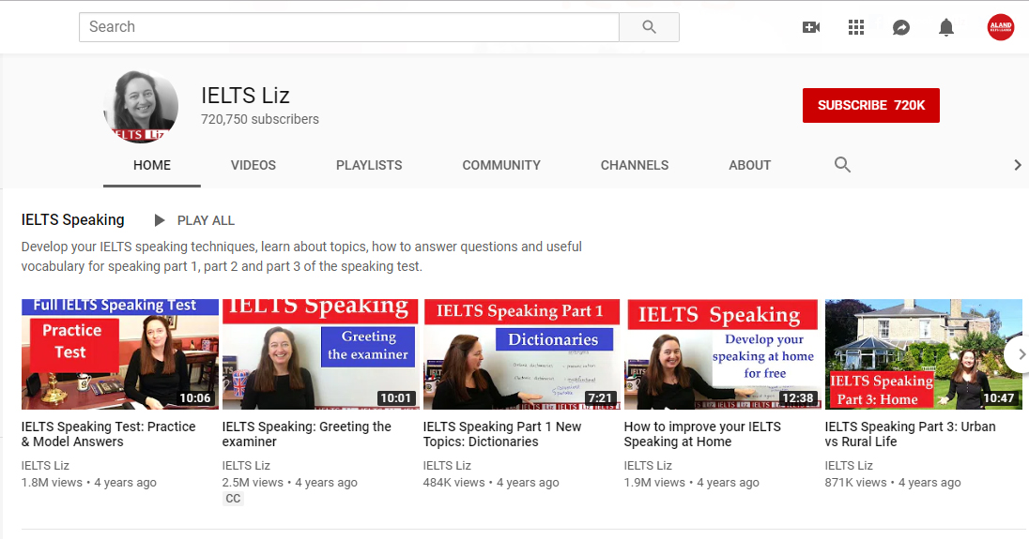Image resolution: width=1029 pixels, height=539 pixels.
Task: Open the Dictionaries video thumbnail
Action: coord(522,354)
